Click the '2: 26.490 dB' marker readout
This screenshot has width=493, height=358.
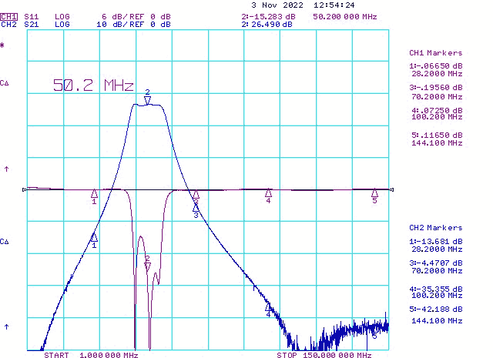click(267, 25)
